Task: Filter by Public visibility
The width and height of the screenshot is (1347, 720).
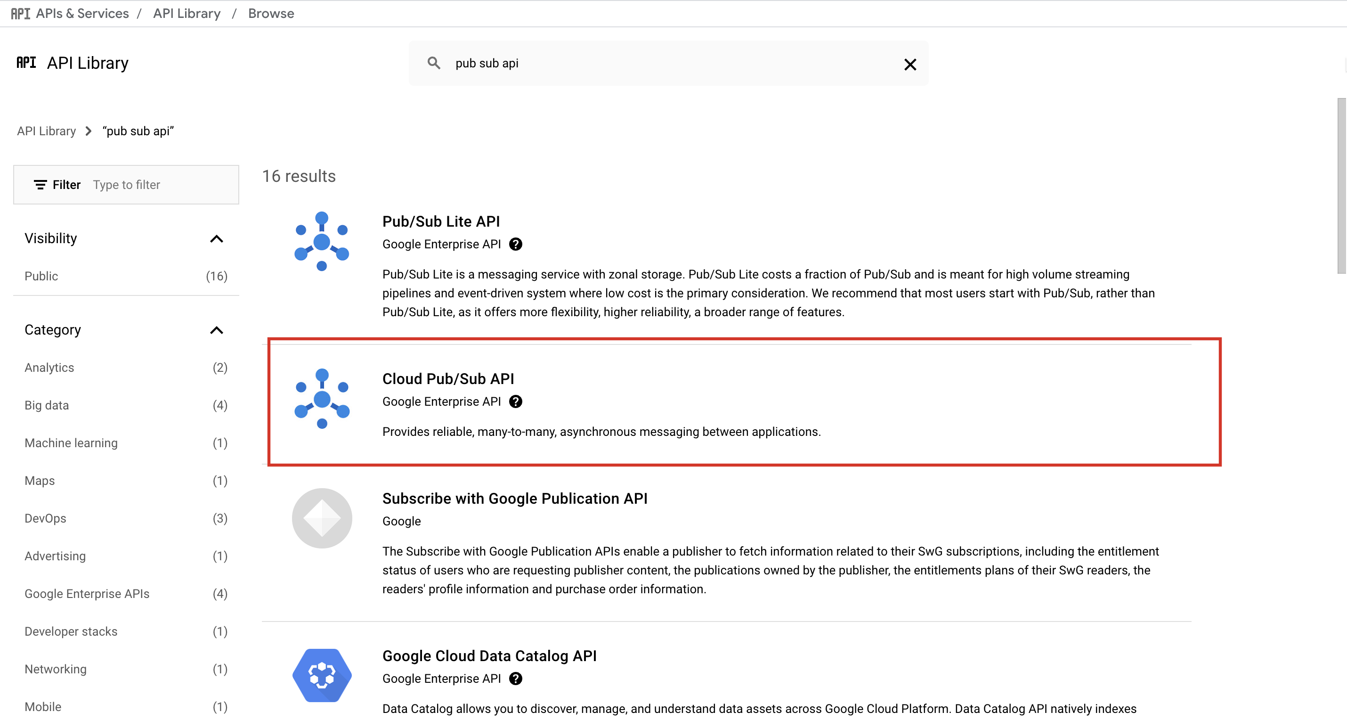Action: [126, 276]
